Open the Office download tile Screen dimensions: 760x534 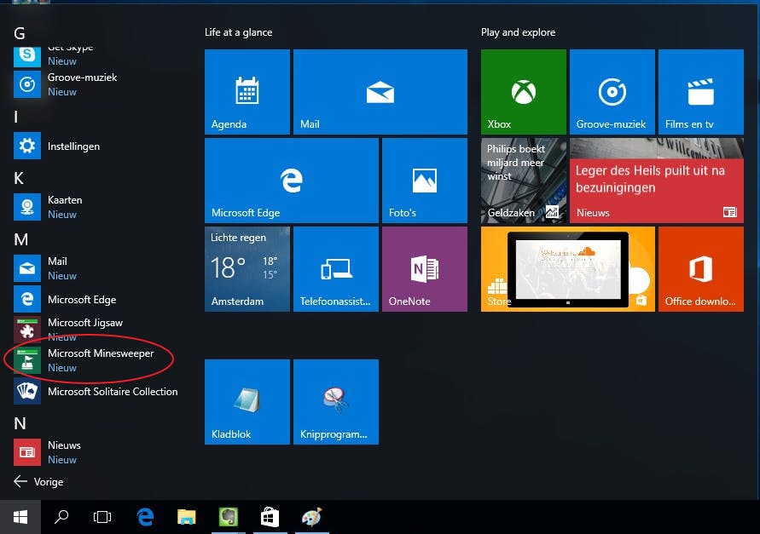coord(701,268)
